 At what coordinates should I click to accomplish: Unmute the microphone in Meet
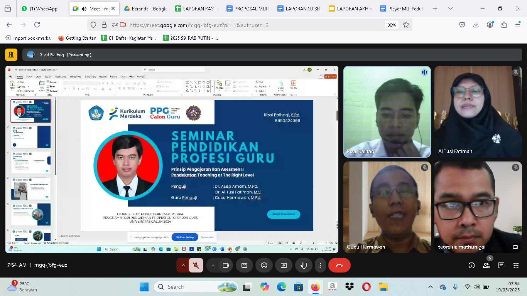tap(196, 265)
